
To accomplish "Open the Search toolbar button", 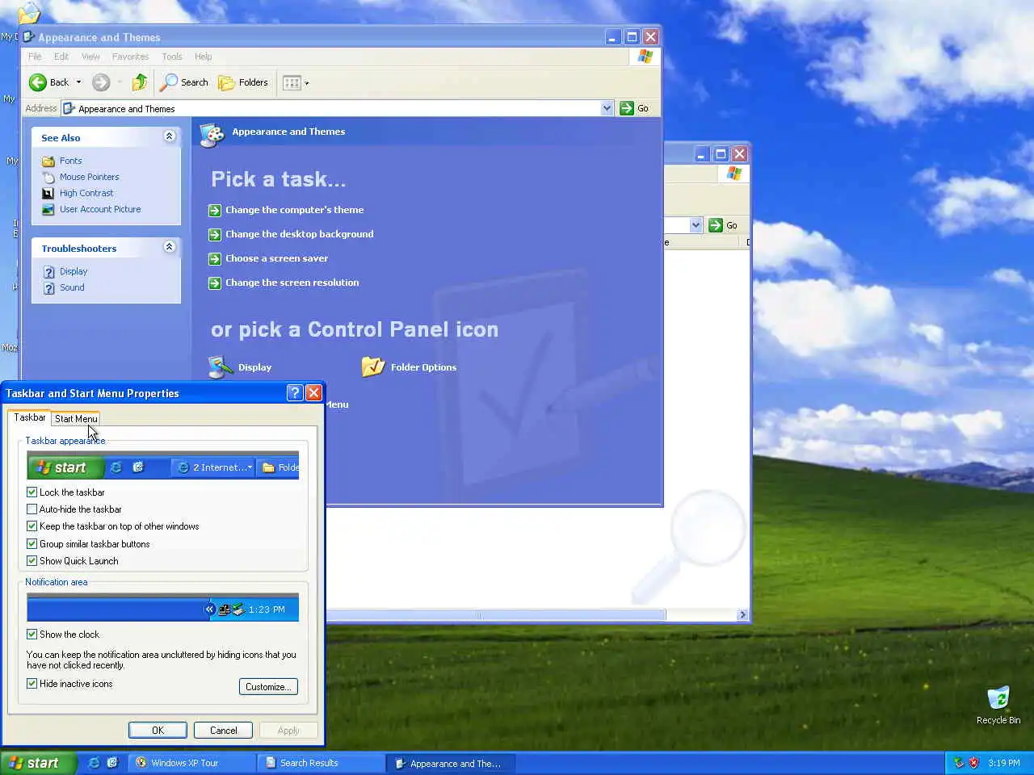I will click(x=184, y=82).
